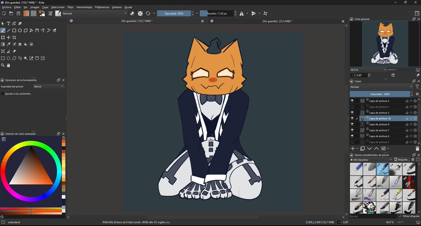Select the Calligraphy tool
The height and width of the screenshot is (226, 421).
pos(20,23)
